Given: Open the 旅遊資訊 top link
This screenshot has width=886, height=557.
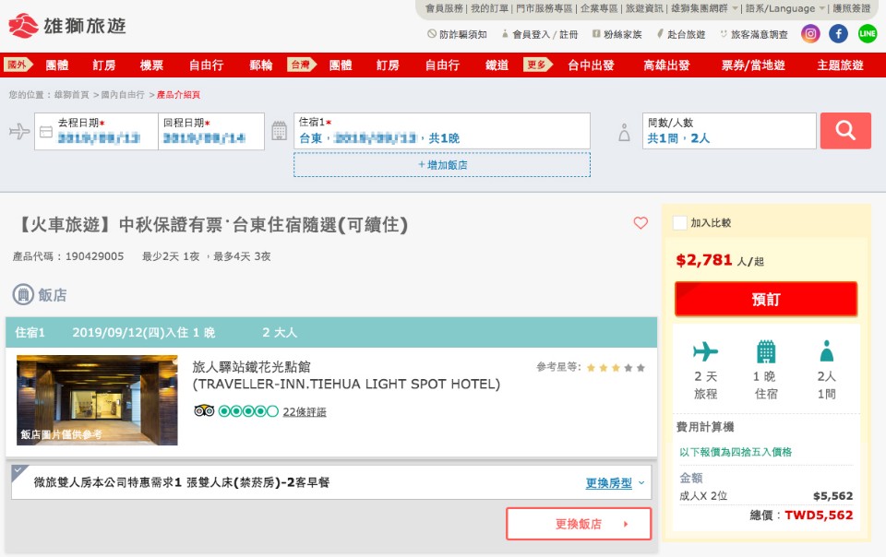Looking at the screenshot, I should pos(645,8).
